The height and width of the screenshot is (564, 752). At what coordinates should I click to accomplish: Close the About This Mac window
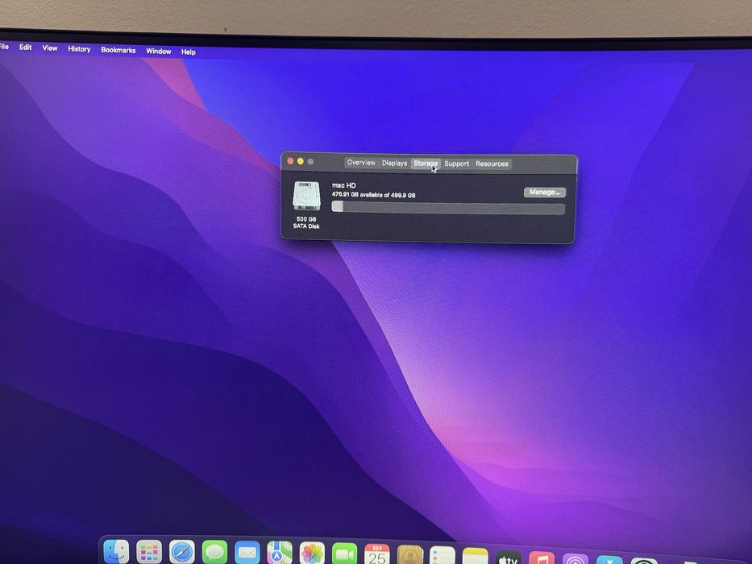[x=290, y=160]
